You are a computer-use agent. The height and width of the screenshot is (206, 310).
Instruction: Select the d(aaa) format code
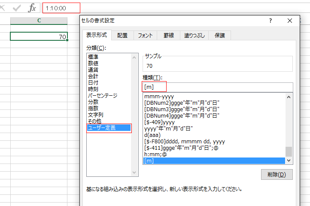coord(152,135)
